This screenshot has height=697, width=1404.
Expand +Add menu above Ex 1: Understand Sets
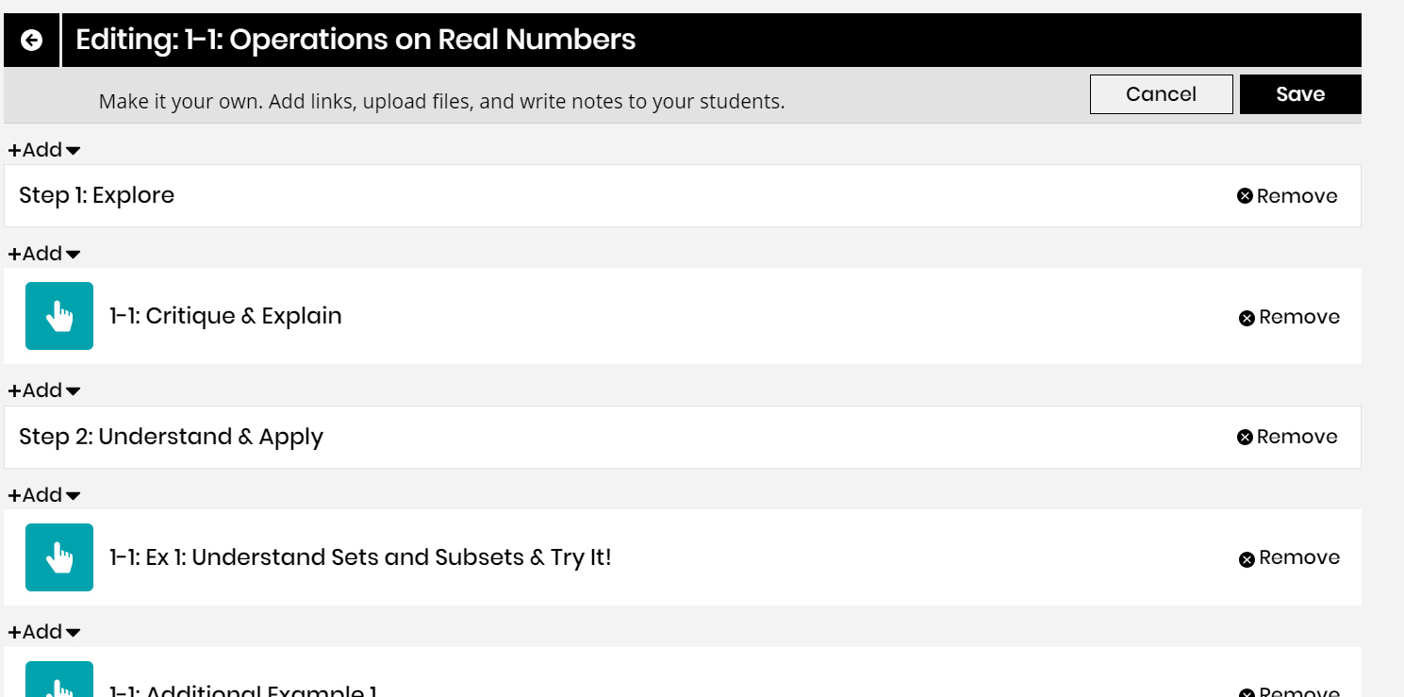[44, 495]
